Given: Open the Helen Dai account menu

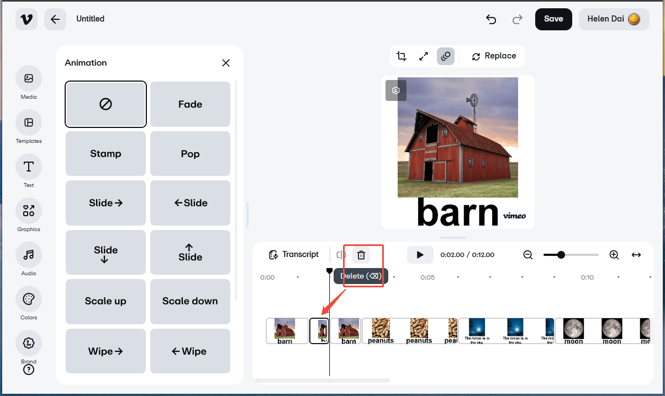Looking at the screenshot, I should click(x=614, y=19).
